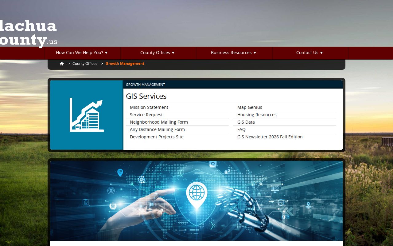Click the GIS Services heading

tap(146, 96)
